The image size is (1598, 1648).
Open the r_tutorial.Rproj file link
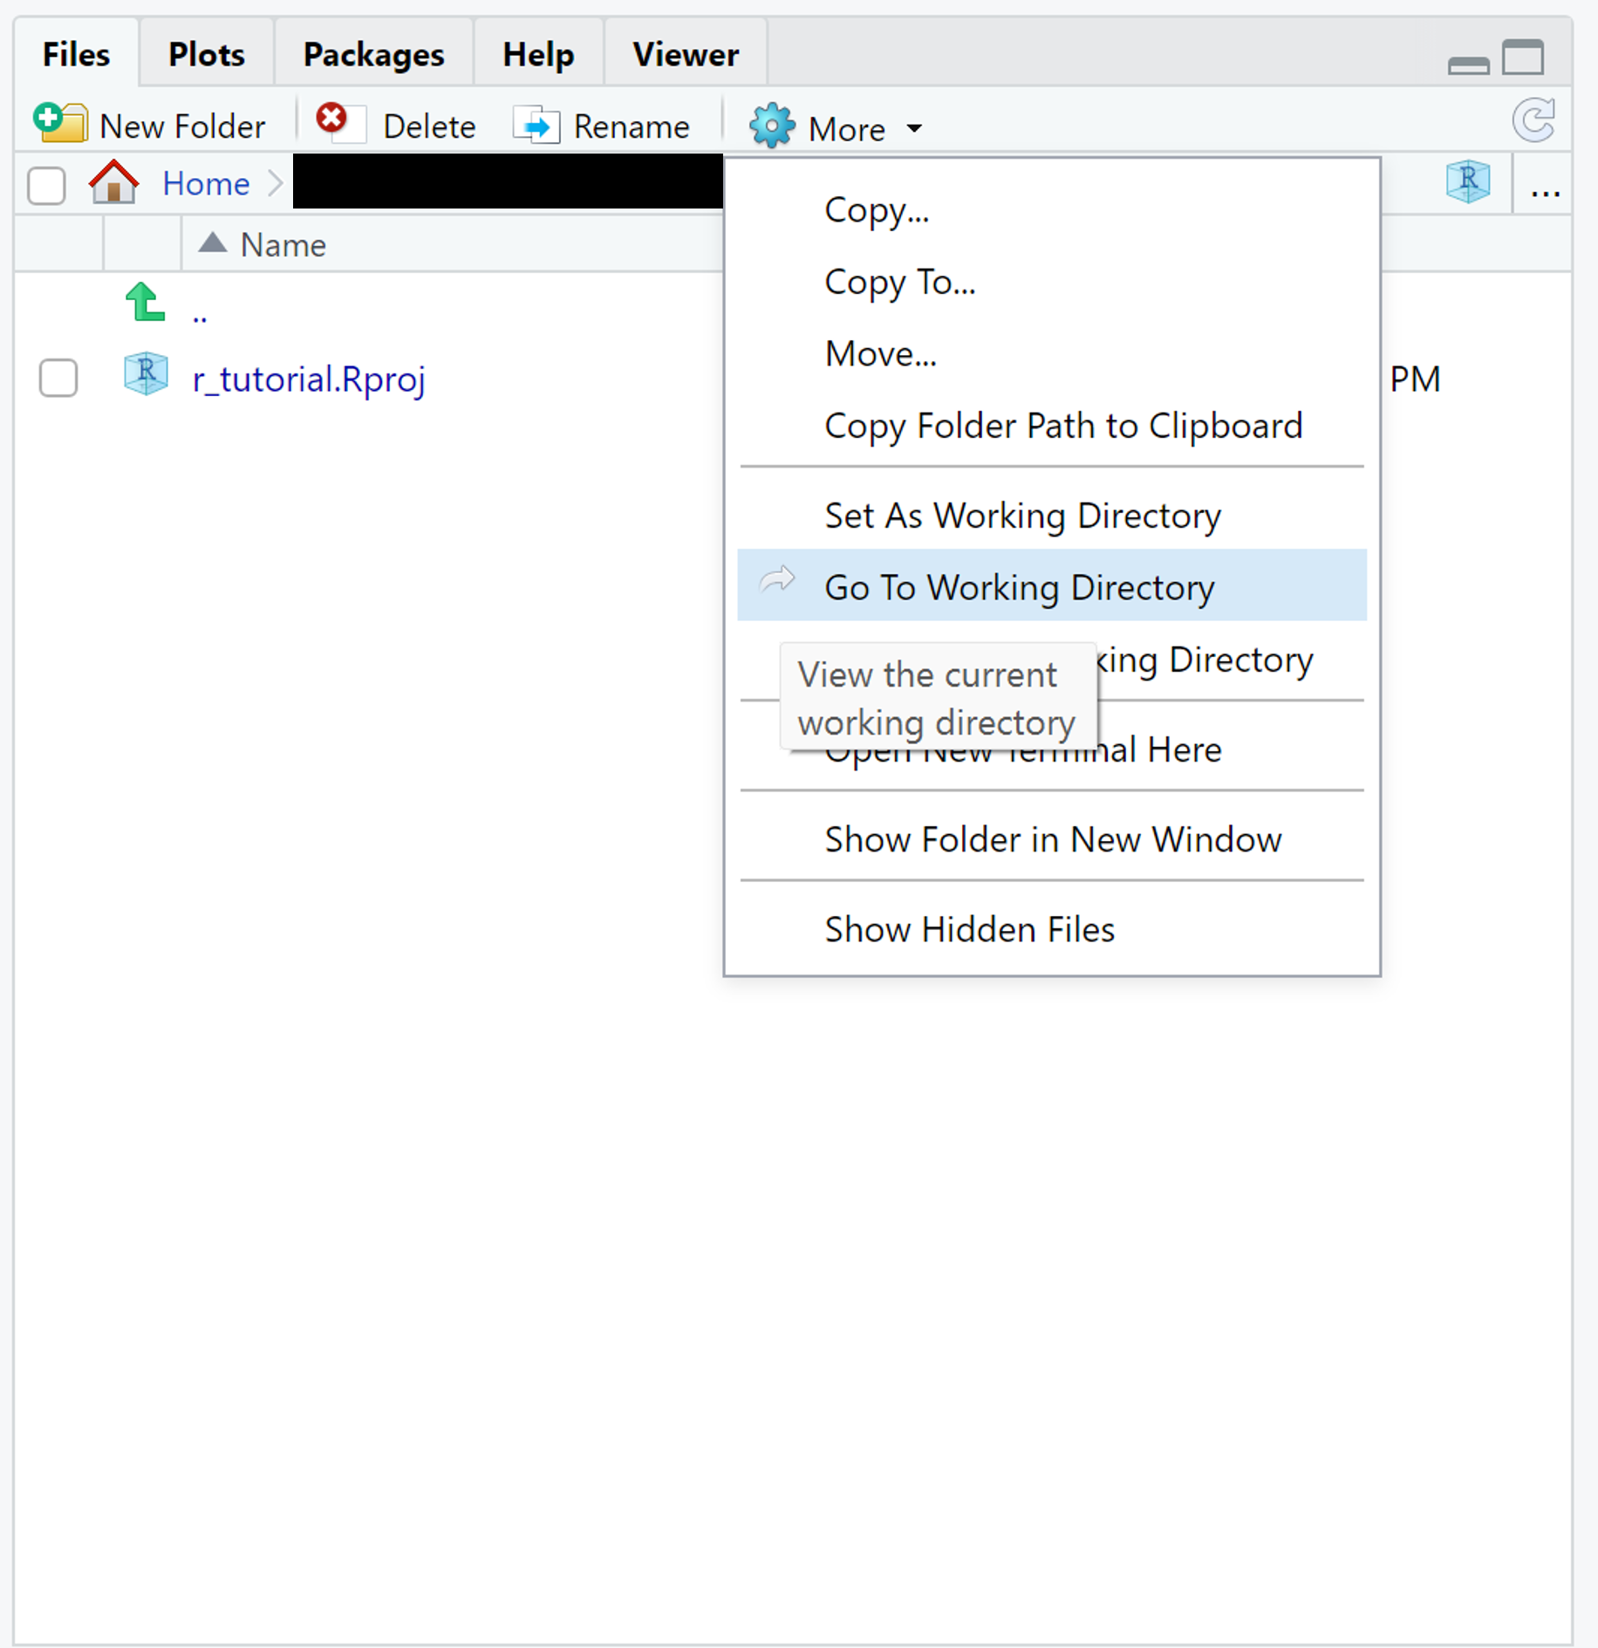[309, 380]
